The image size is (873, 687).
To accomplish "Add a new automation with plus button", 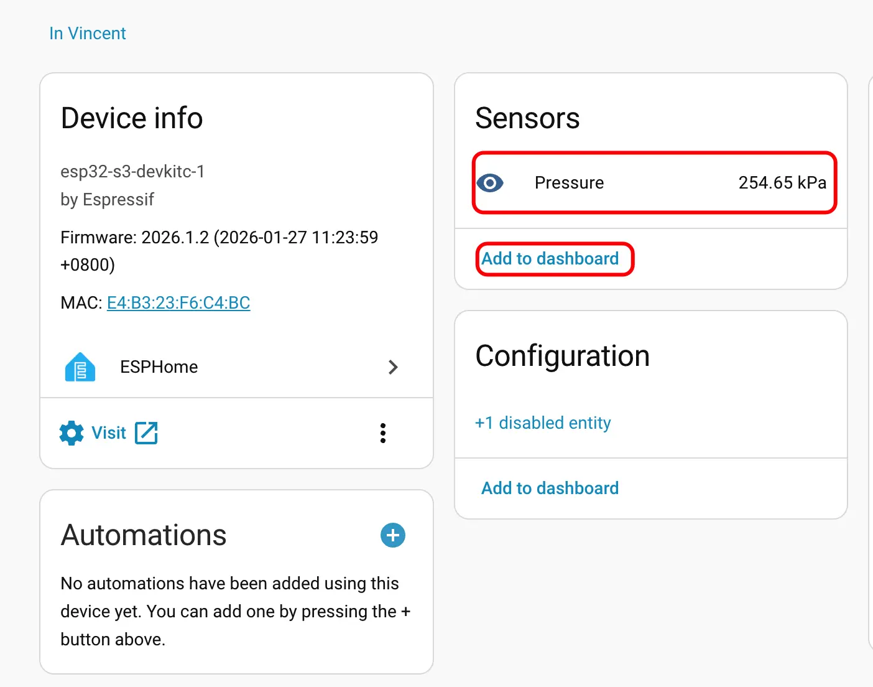I will (392, 535).
